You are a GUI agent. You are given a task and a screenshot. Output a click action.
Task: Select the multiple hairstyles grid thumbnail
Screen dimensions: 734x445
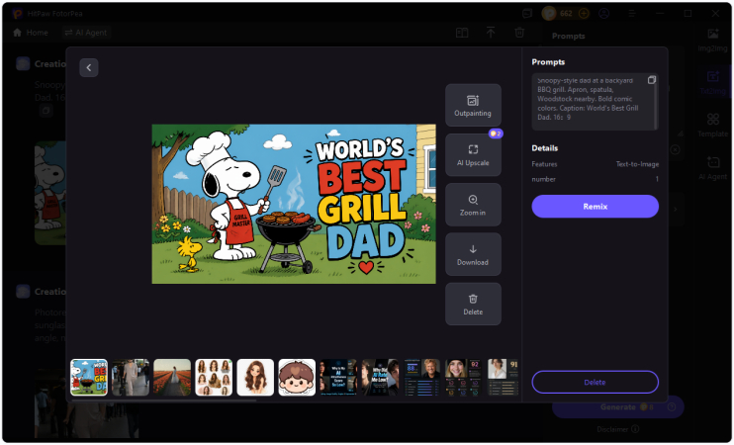pos(214,378)
